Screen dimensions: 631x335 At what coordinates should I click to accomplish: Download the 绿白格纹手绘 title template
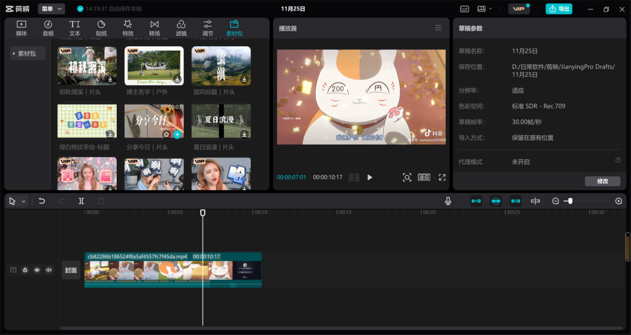click(x=110, y=134)
